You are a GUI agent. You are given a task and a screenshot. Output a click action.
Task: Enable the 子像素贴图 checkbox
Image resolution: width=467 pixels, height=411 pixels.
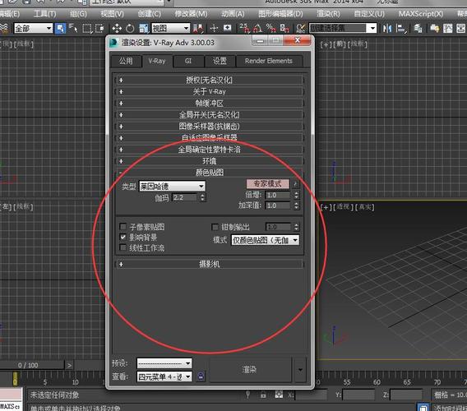click(123, 226)
